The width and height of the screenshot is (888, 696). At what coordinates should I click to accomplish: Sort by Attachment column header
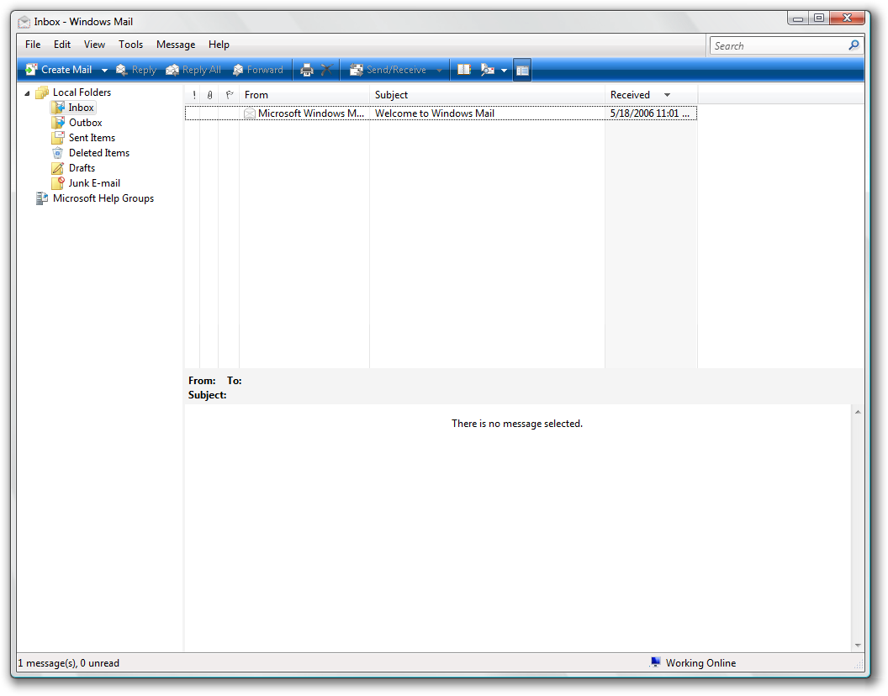click(209, 95)
